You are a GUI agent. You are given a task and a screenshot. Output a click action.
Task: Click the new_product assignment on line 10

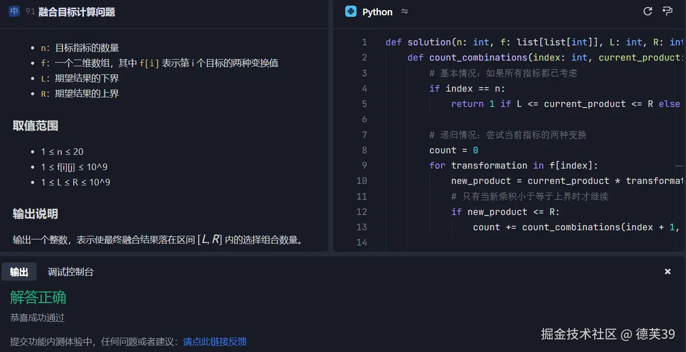point(567,181)
